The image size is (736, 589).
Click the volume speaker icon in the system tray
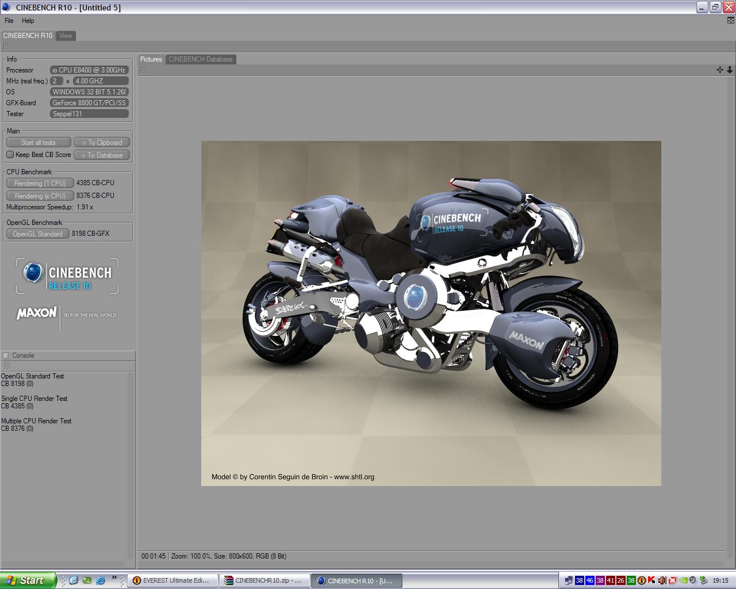[x=662, y=580]
